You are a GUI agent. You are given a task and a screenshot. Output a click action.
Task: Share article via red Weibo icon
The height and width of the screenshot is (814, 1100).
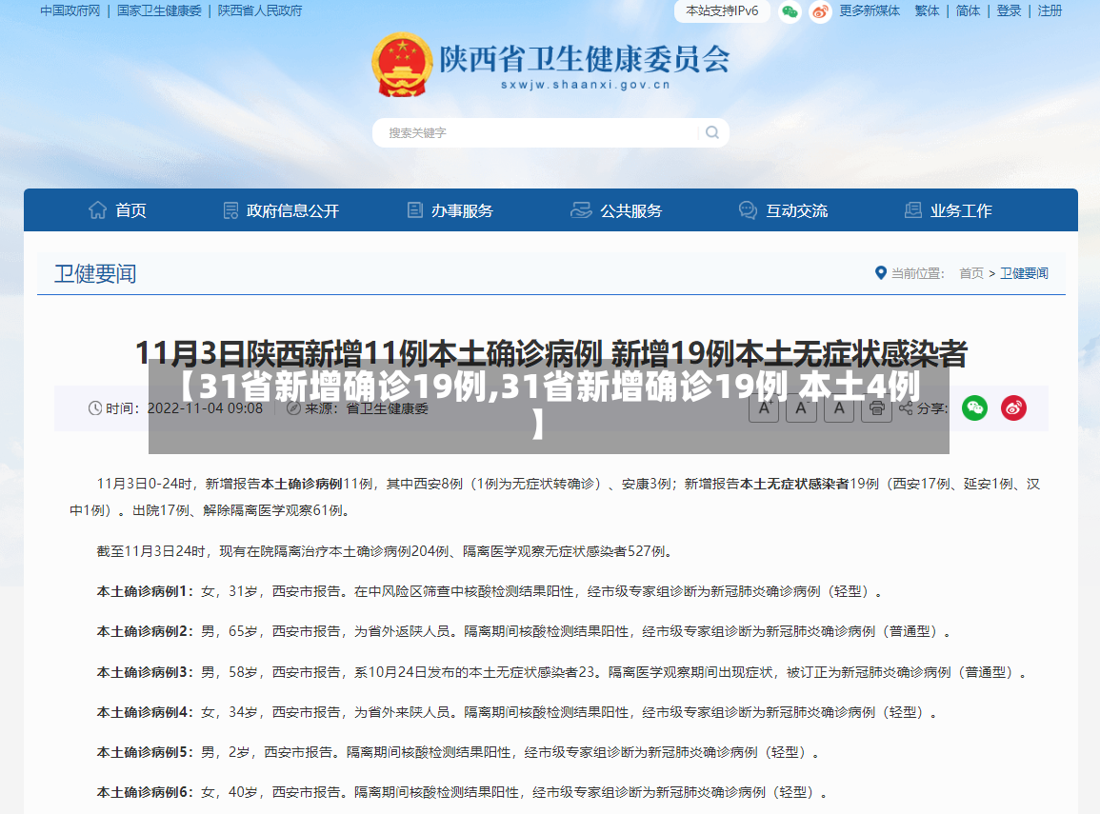coord(1013,408)
